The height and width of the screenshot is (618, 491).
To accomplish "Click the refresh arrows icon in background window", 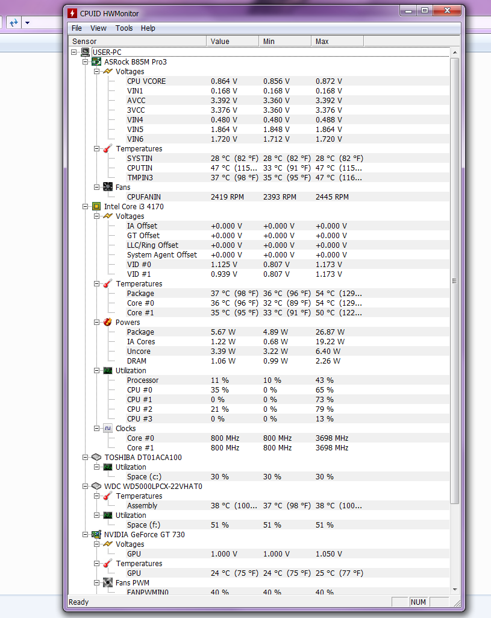I will coord(14,23).
